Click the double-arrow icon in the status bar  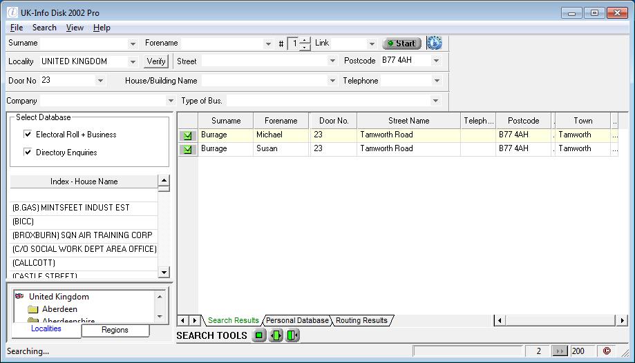tap(560, 351)
